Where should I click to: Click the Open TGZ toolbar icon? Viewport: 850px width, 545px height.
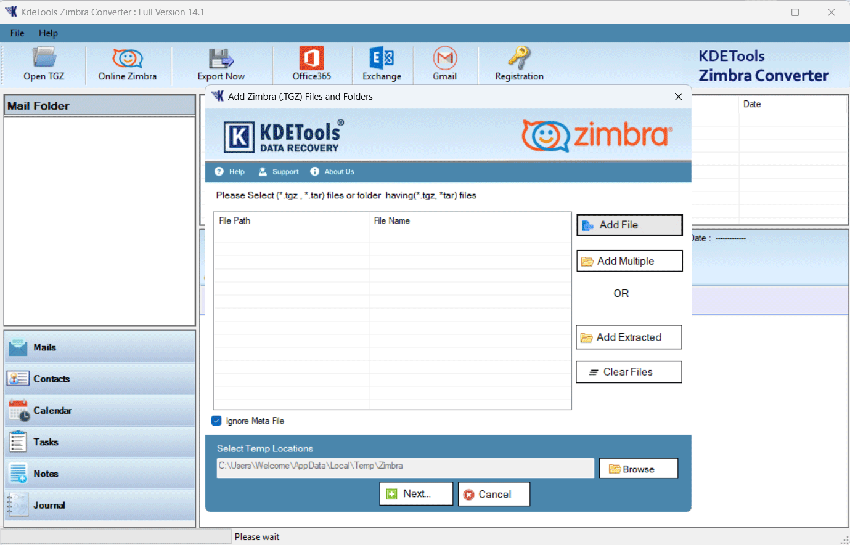44,64
